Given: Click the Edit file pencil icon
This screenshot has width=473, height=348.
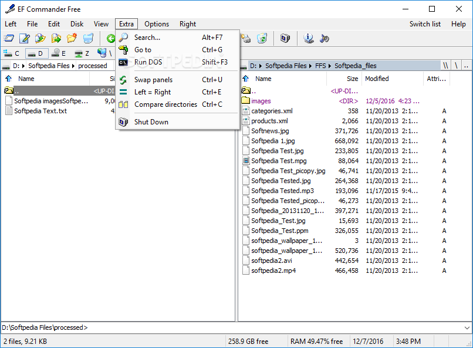Looking at the screenshot, I should (x=25, y=38).
